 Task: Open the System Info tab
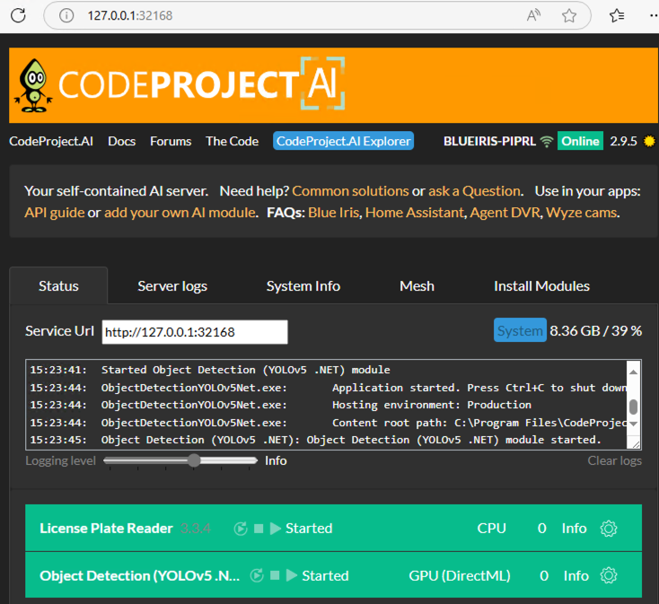click(303, 286)
